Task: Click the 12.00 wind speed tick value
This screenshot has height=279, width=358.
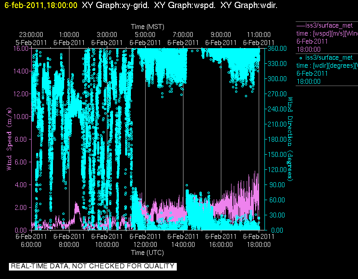Action: 21,94
